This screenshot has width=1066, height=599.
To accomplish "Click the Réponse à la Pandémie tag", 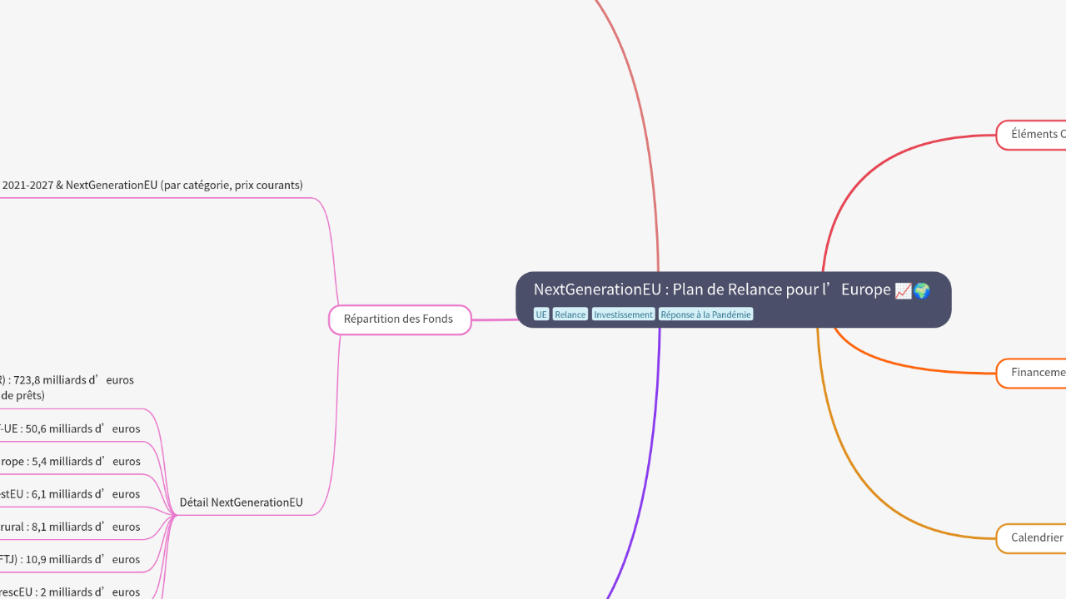I will tap(705, 314).
